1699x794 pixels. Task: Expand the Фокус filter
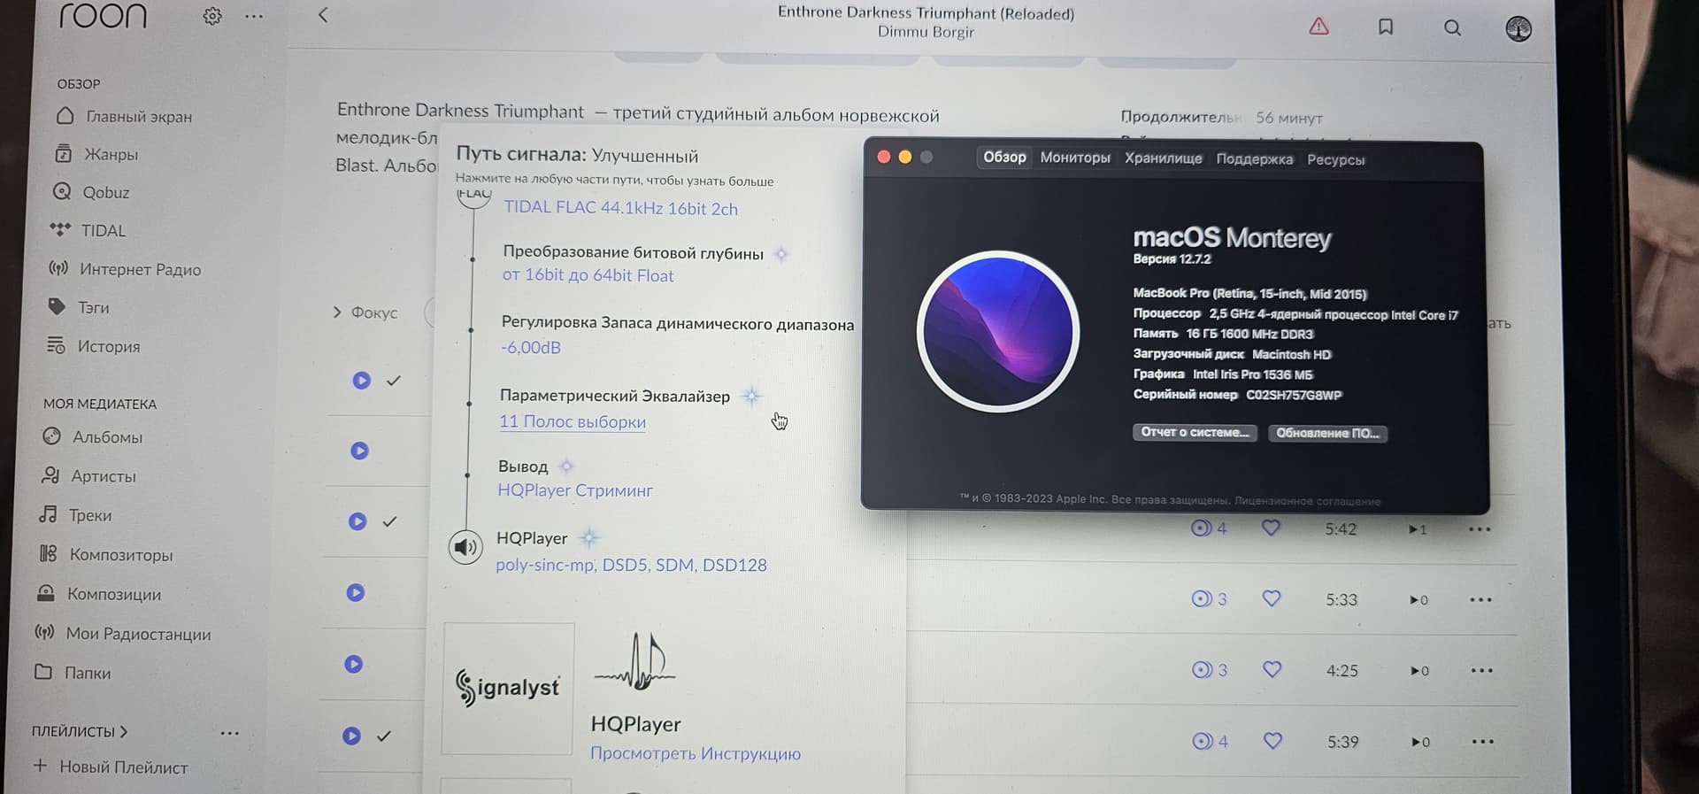(x=365, y=312)
